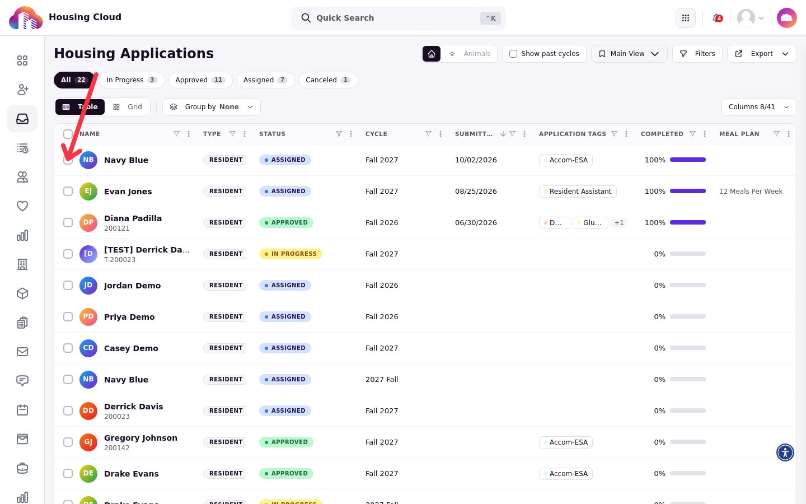
Task: Open the Filters button
Action: pos(697,54)
